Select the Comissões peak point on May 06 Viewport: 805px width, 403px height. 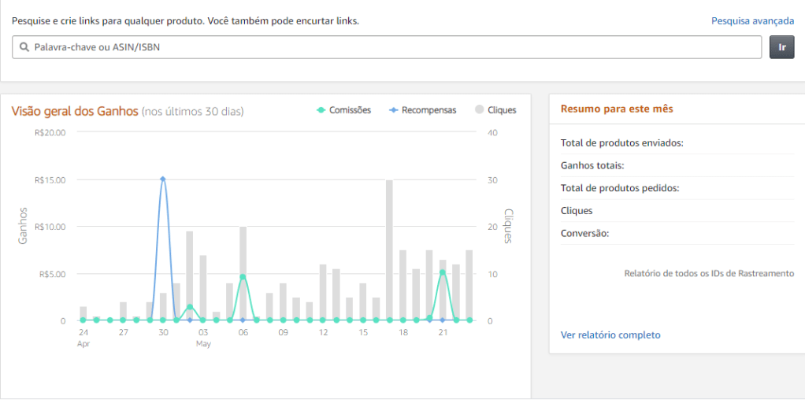coord(243,277)
